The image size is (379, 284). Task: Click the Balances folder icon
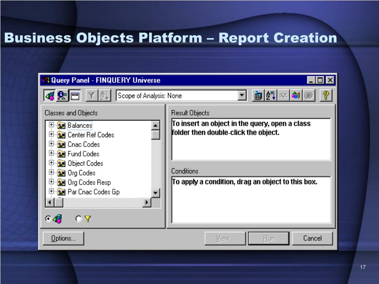pyautogui.click(x=61, y=125)
